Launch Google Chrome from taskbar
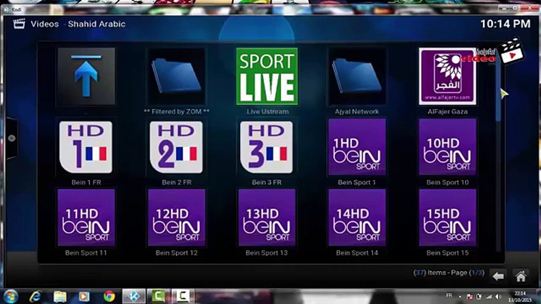This screenshot has width=541, height=304. (109, 296)
